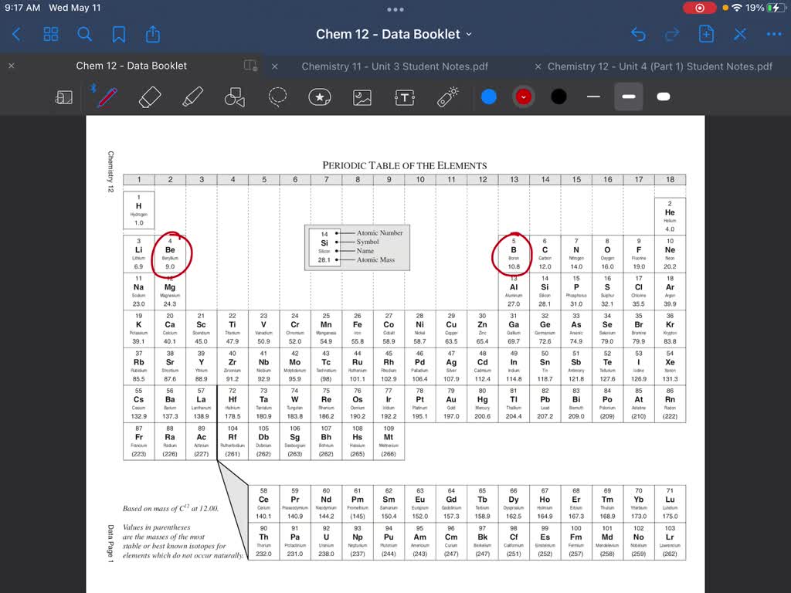Choose the black pen color
The image size is (791, 593).
coord(558,97)
